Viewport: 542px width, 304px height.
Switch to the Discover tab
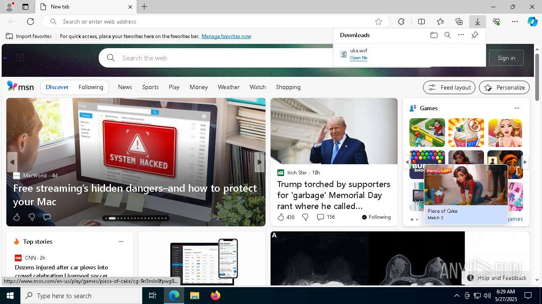(57, 87)
